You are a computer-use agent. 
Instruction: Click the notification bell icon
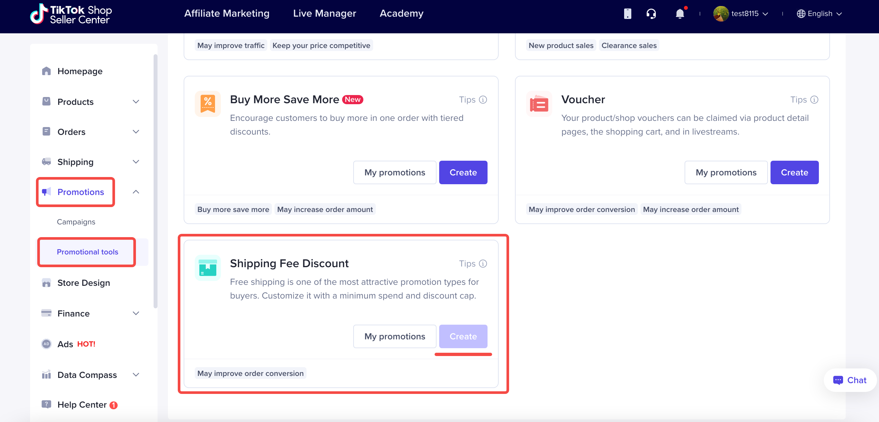coord(679,14)
